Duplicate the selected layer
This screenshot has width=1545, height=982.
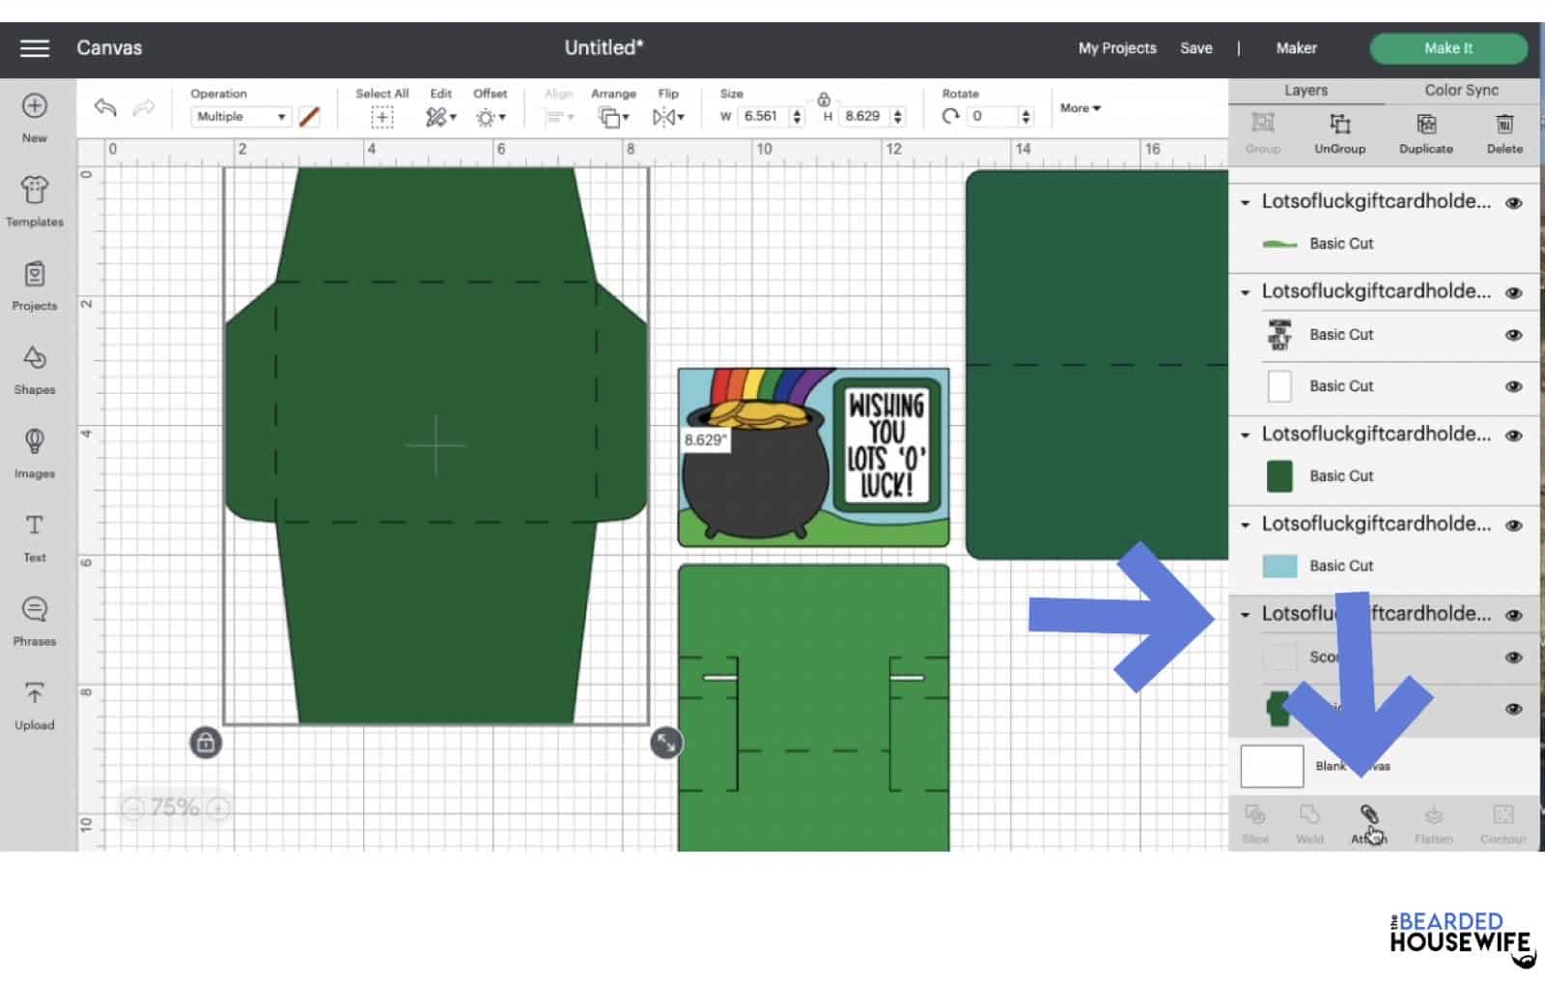(1425, 132)
